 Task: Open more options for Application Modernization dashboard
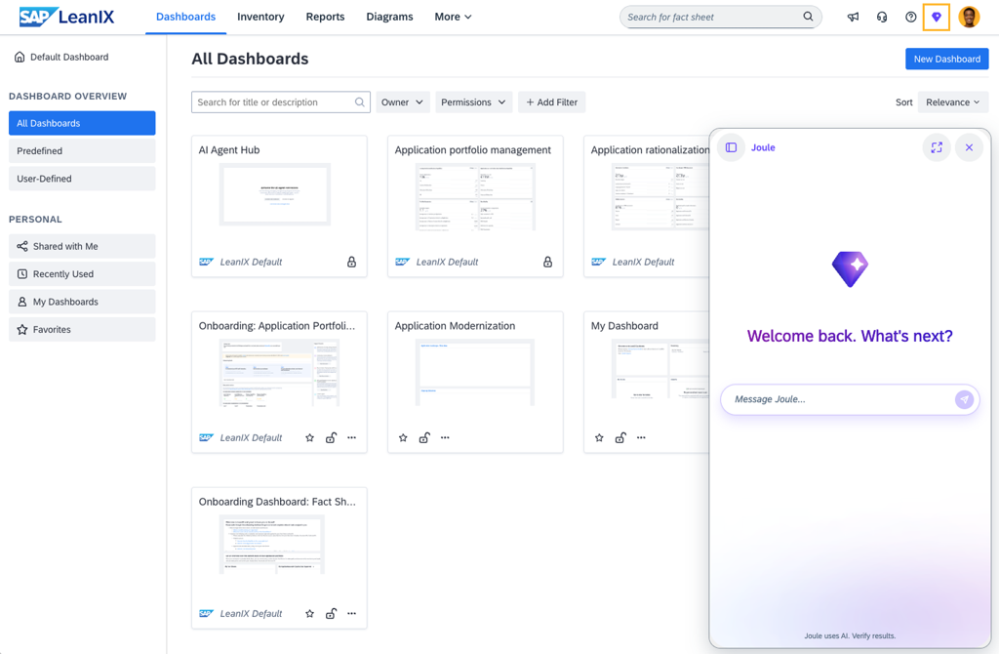point(445,438)
